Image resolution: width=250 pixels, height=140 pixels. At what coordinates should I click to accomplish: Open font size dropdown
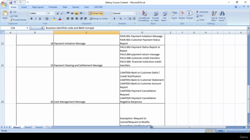(54, 13)
